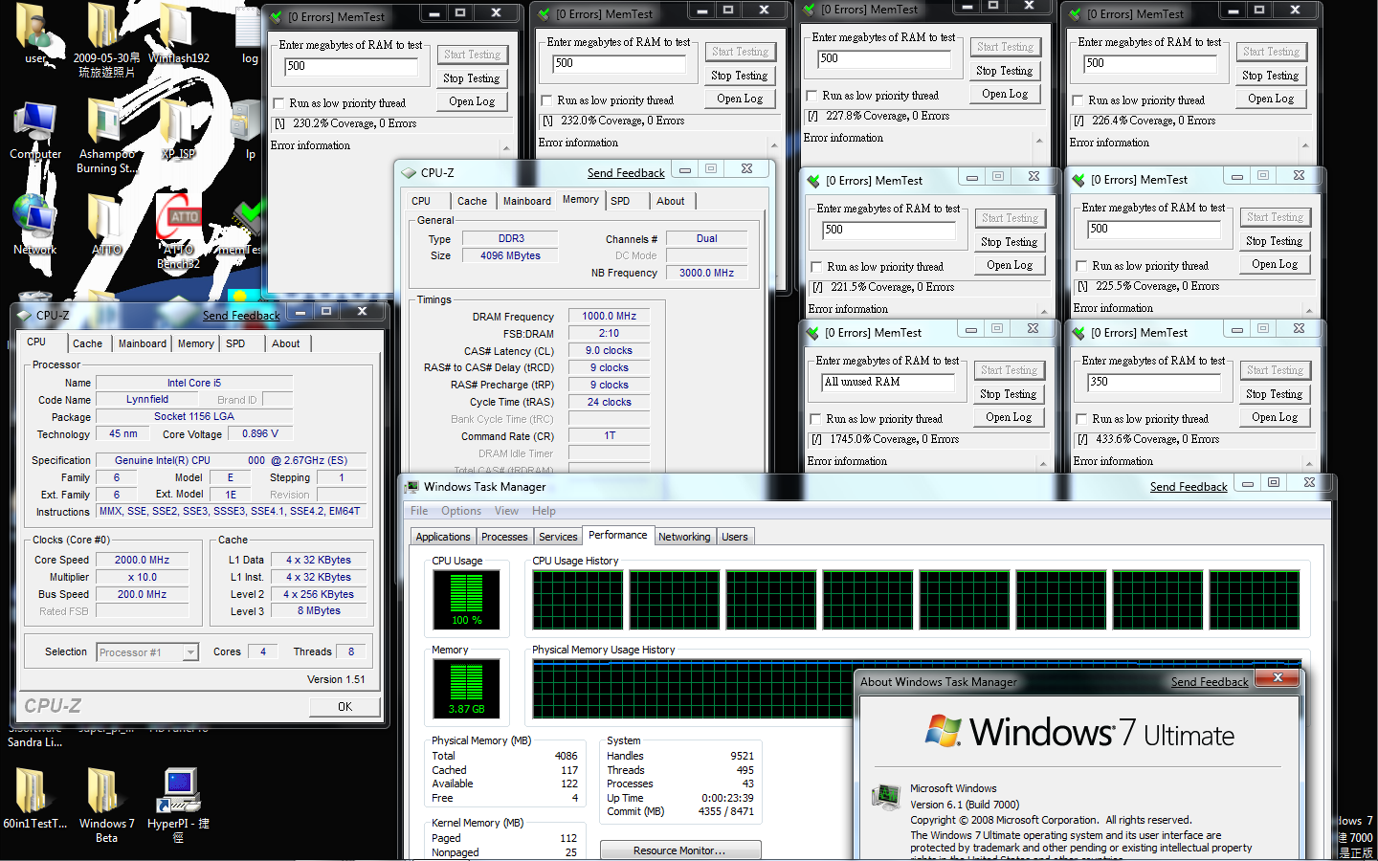Open the Network desktop icon
The image size is (1378, 861).
[x=34, y=225]
